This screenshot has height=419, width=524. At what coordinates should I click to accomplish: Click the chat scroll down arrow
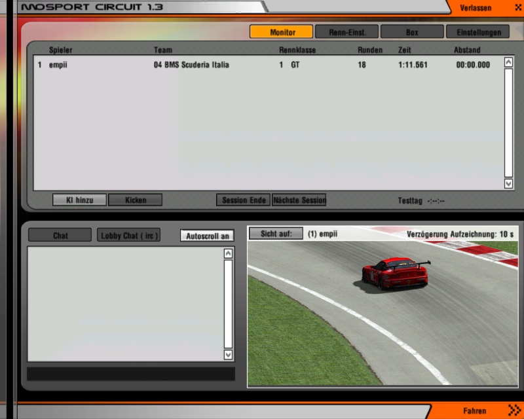228,354
